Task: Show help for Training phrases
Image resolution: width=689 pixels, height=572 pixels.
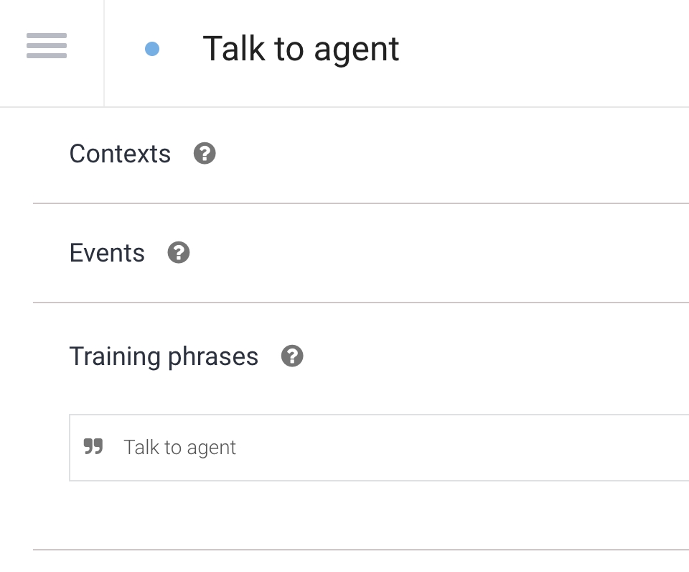Action: point(292,356)
